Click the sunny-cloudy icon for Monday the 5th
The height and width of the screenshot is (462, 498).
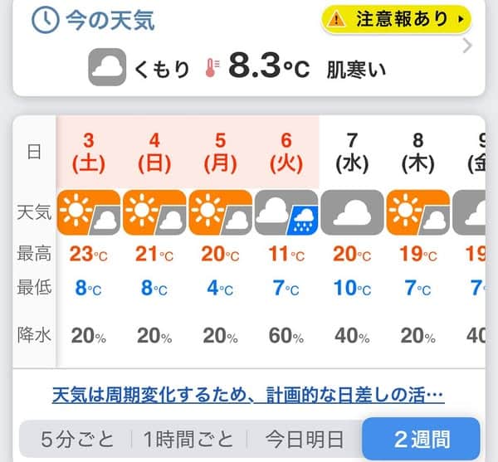221,212
